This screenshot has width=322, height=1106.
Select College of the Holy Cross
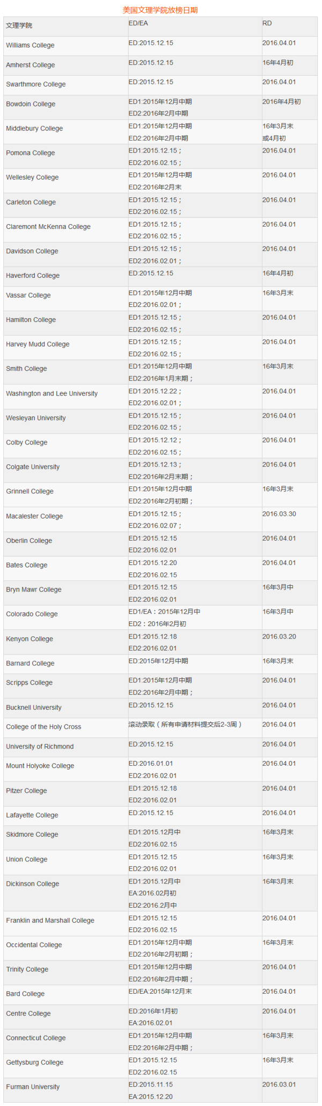[43, 727]
